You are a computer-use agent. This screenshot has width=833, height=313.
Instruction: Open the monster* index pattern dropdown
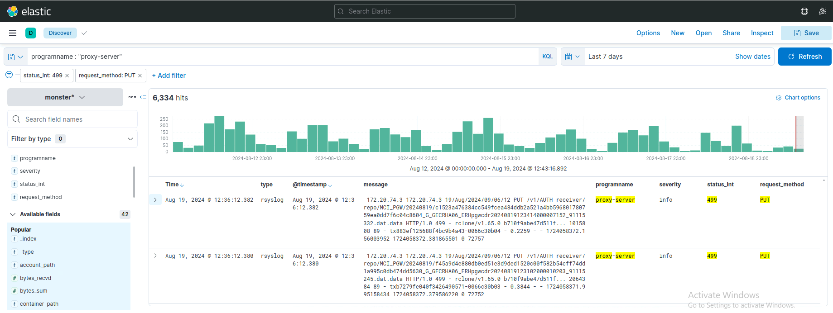click(x=65, y=97)
